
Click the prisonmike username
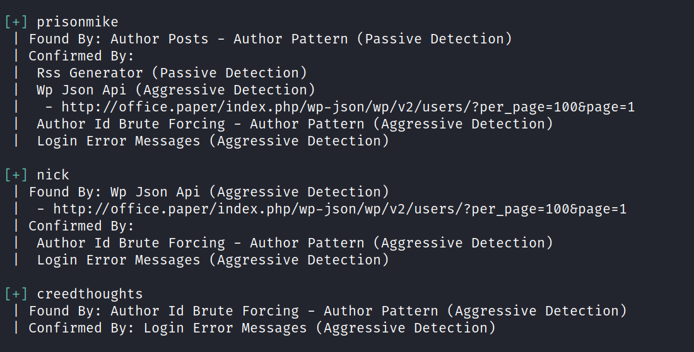click(x=77, y=22)
